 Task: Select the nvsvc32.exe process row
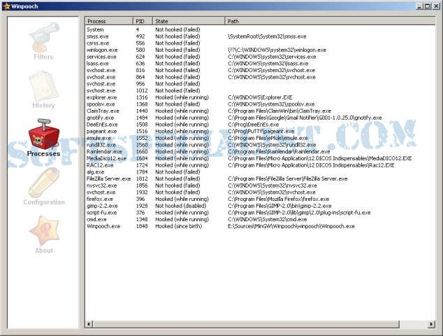tap(260, 185)
